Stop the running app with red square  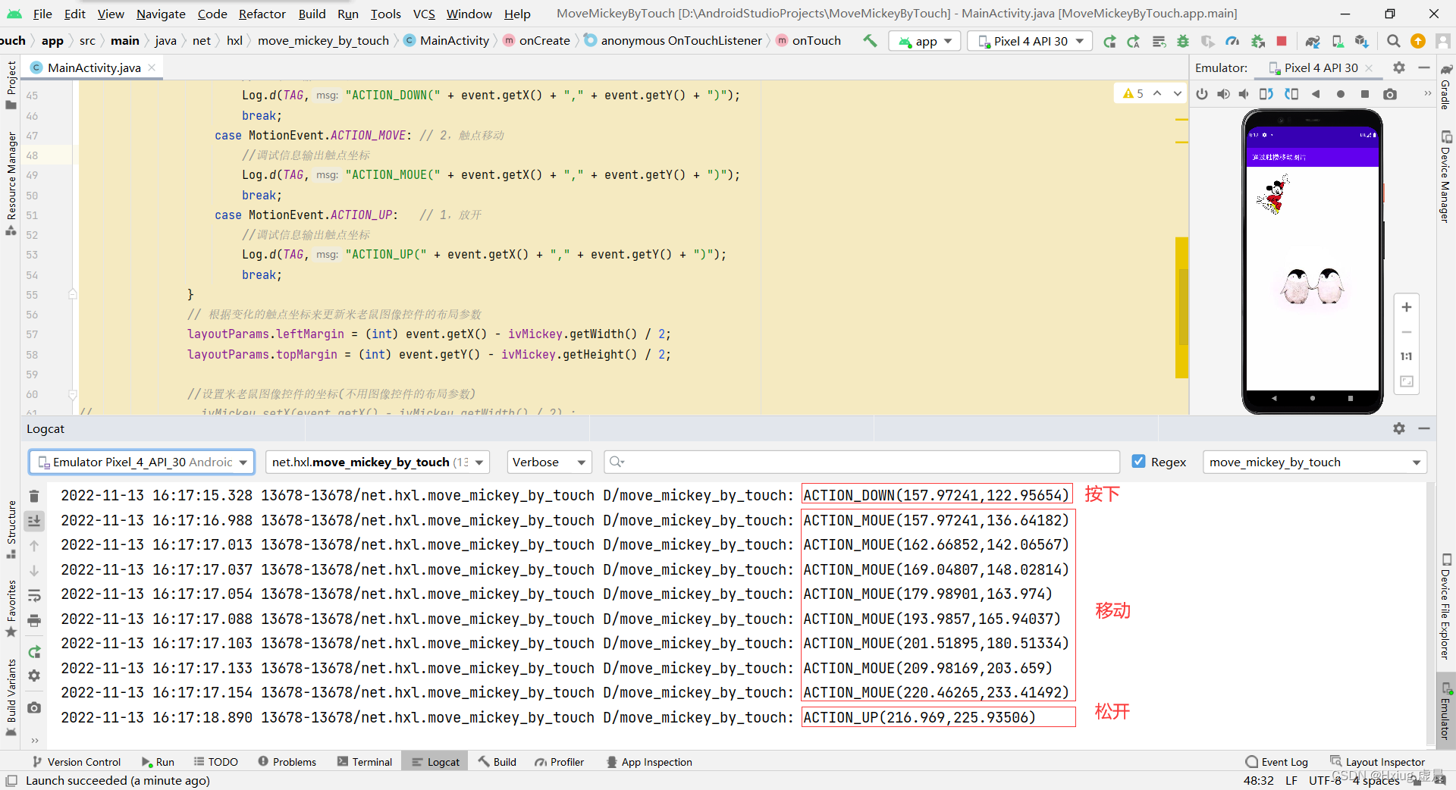coord(1282,41)
